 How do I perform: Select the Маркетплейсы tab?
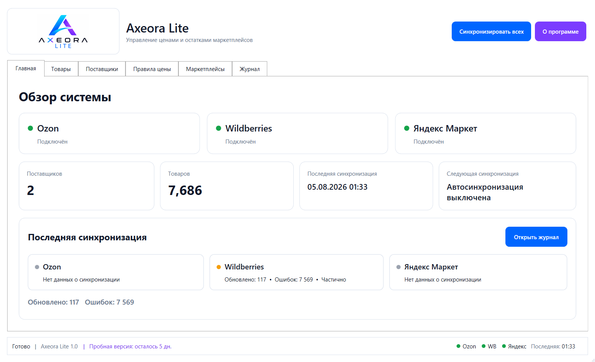pos(205,69)
